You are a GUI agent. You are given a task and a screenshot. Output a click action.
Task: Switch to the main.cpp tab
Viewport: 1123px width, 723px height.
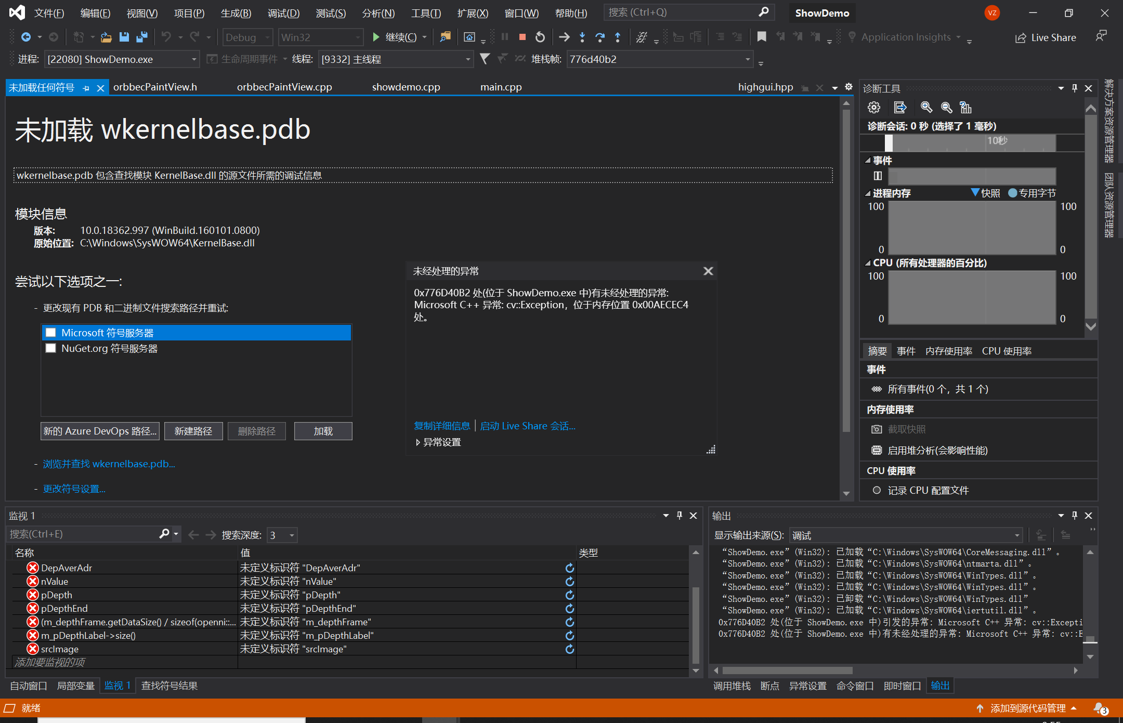point(500,87)
